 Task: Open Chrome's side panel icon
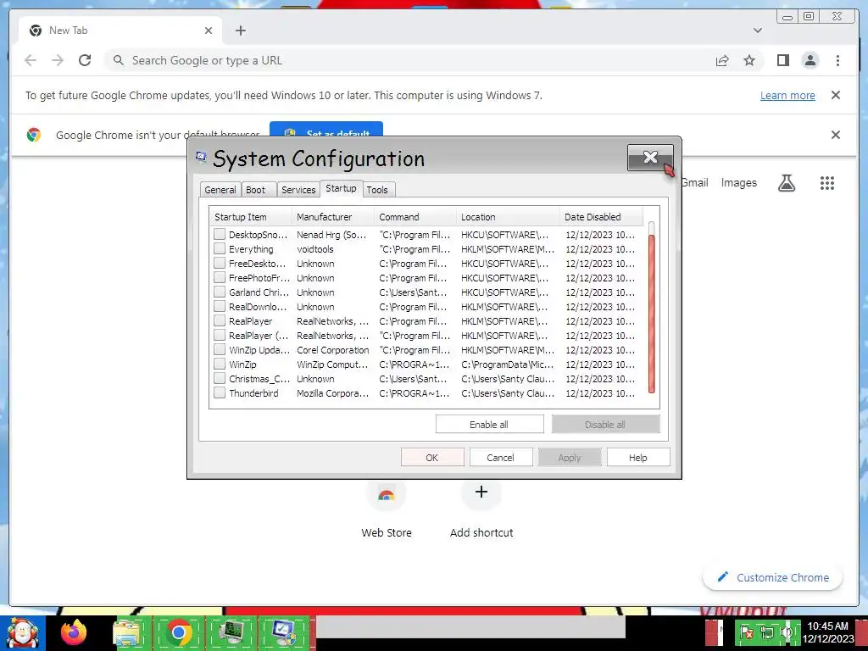(782, 60)
